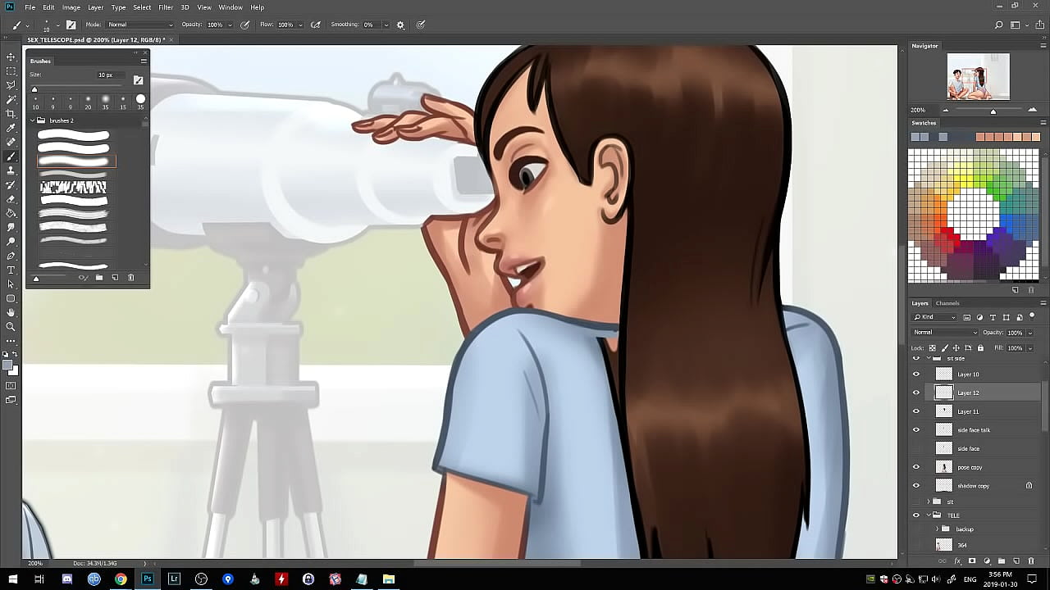The height and width of the screenshot is (590, 1050).
Task: Show the hidden side face layer
Action: [916, 448]
